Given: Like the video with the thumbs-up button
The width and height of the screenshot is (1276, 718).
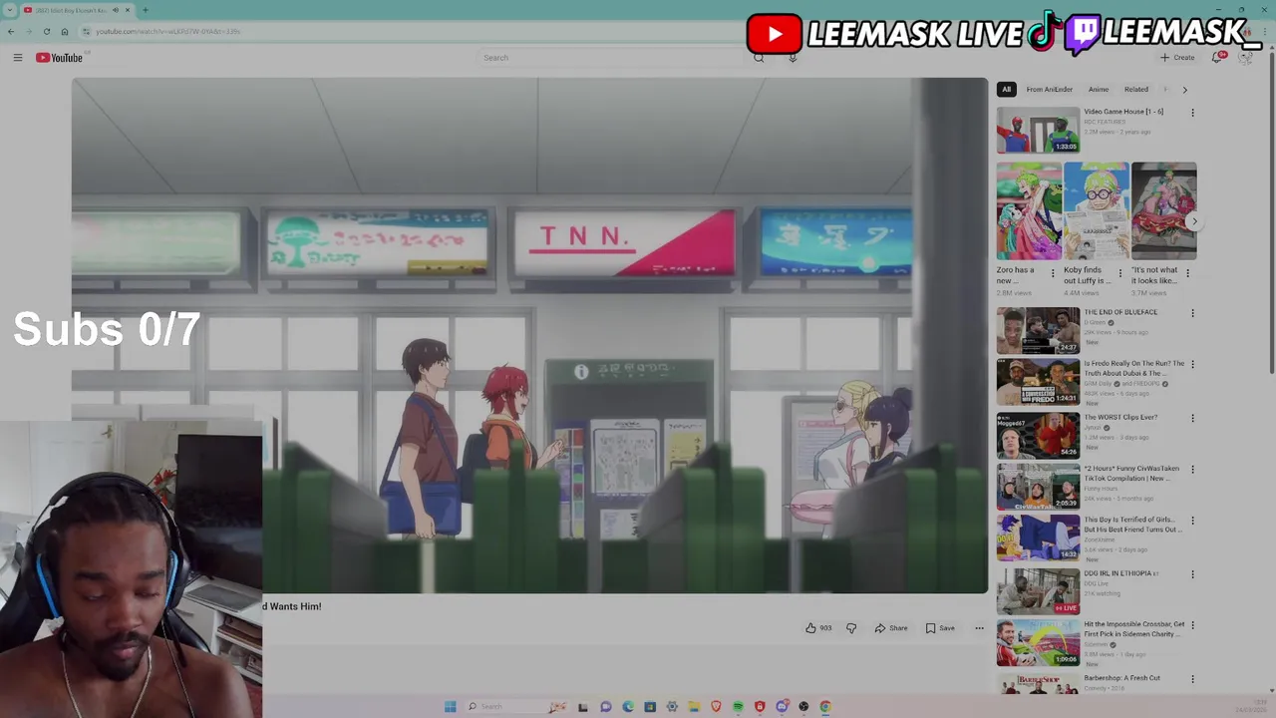Looking at the screenshot, I should point(818,628).
